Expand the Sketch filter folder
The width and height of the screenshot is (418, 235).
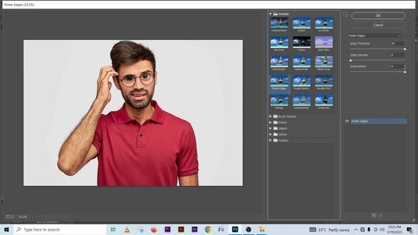[270, 129]
